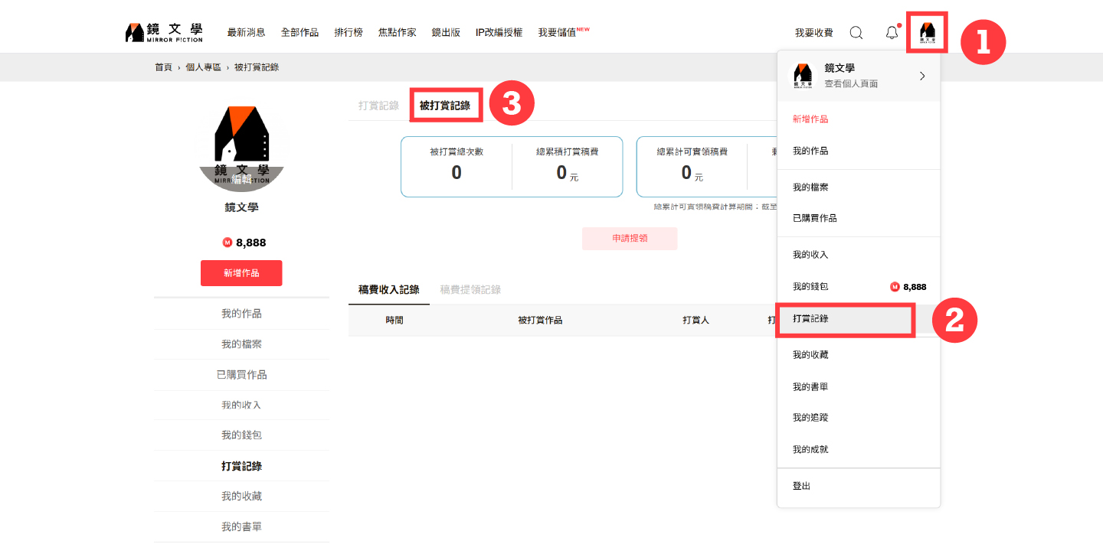Select 登出 from the user menu

tap(801, 486)
